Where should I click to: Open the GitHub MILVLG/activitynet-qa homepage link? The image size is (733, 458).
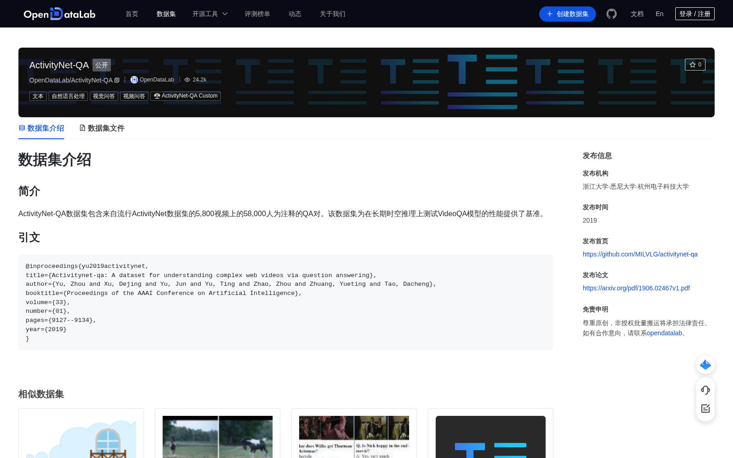[x=640, y=254]
